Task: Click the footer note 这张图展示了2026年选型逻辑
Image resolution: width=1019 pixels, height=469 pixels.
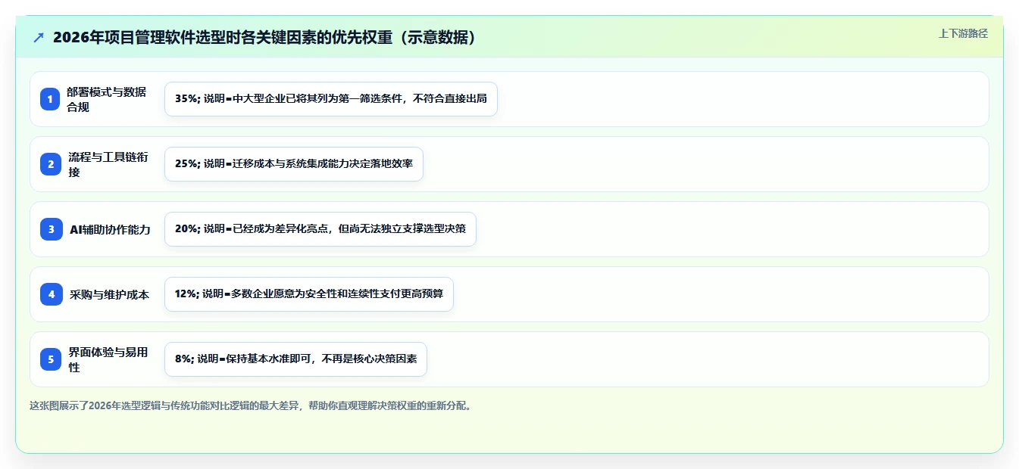Action: tap(253, 405)
